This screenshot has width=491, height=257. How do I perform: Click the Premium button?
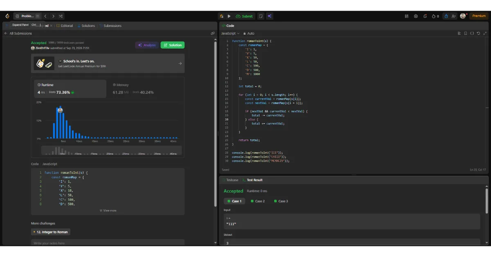[x=479, y=16]
